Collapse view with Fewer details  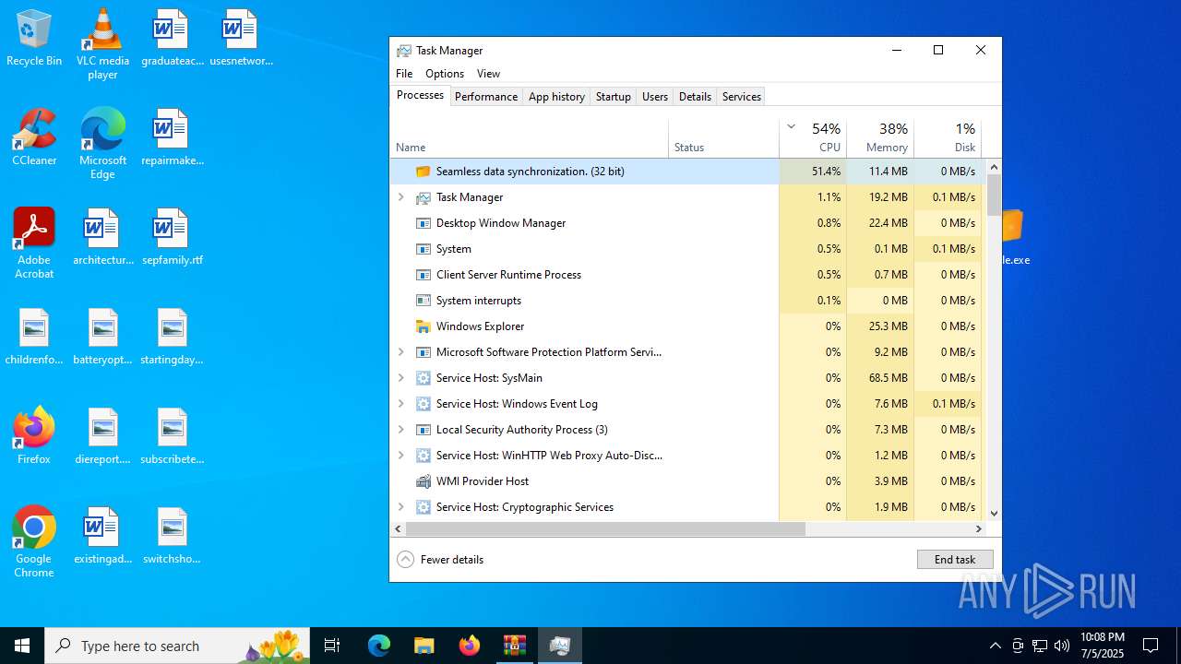(440, 560)
